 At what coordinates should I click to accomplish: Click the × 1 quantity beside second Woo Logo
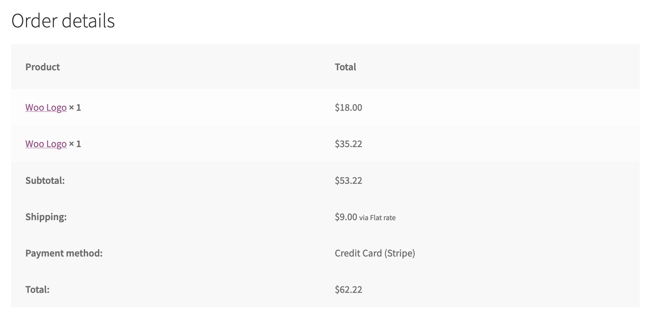pos(75,144)
